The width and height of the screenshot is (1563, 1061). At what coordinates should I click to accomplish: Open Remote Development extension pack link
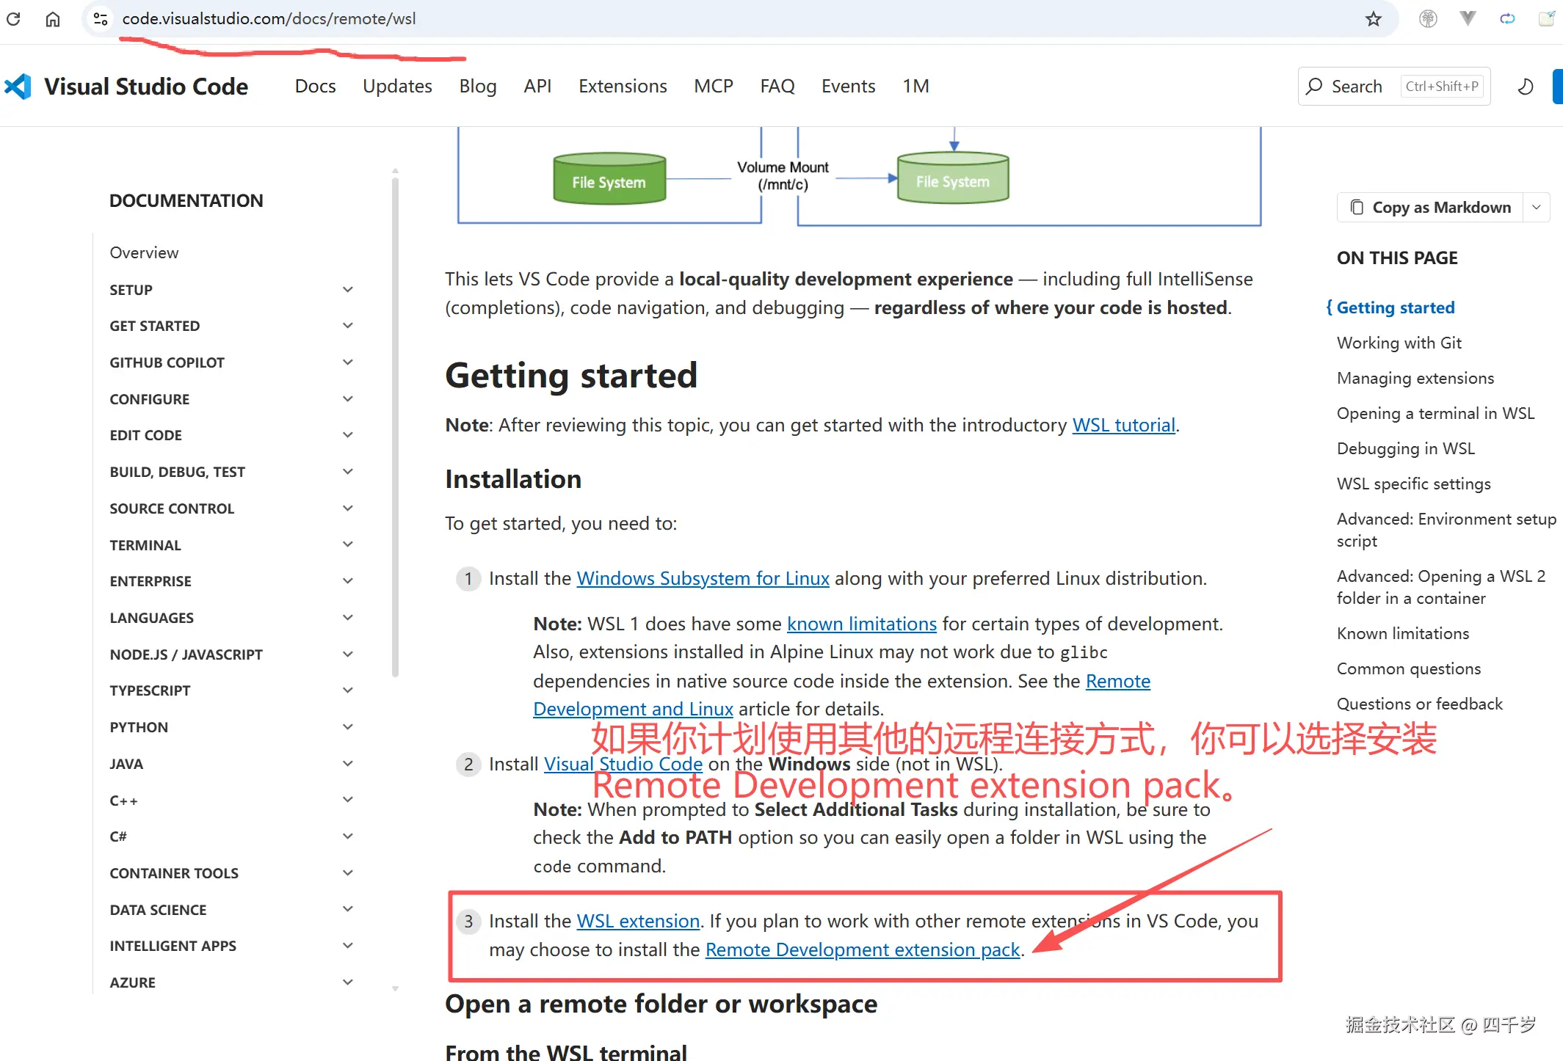tap(862, 949)
